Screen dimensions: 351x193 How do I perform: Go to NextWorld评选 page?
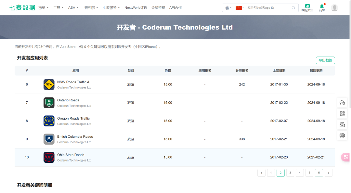click(136, 7)
